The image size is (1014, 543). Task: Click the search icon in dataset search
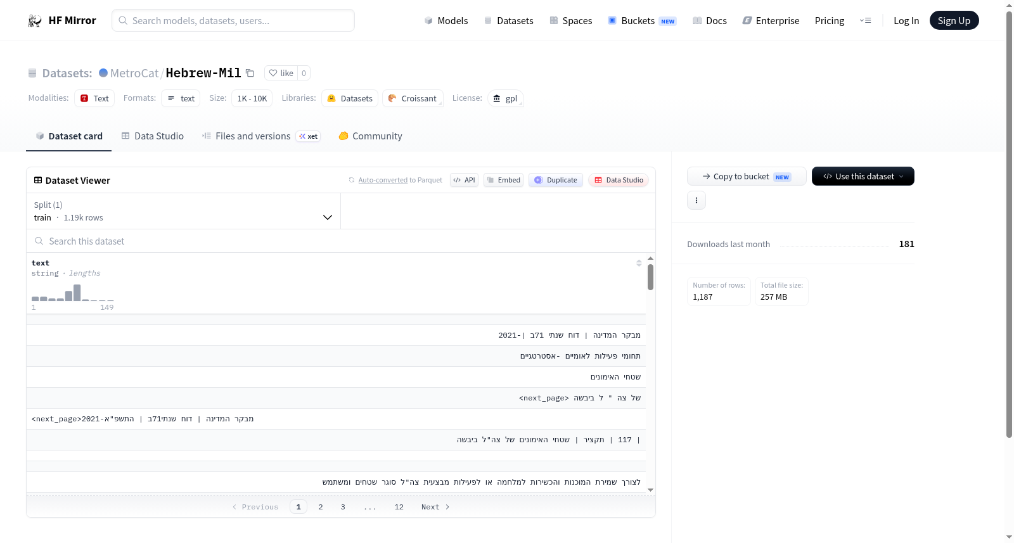(39, 241)
